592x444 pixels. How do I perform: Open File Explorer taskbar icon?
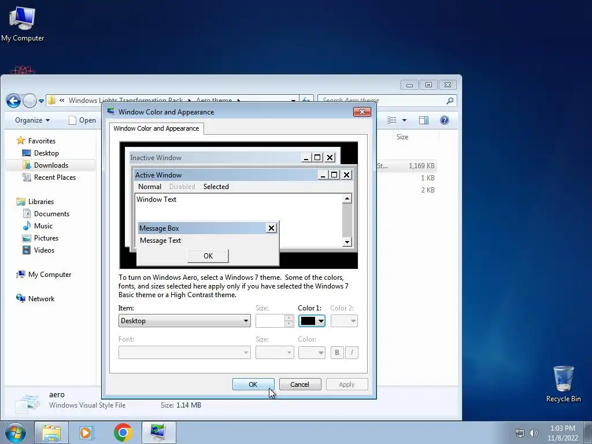point(51,432)
